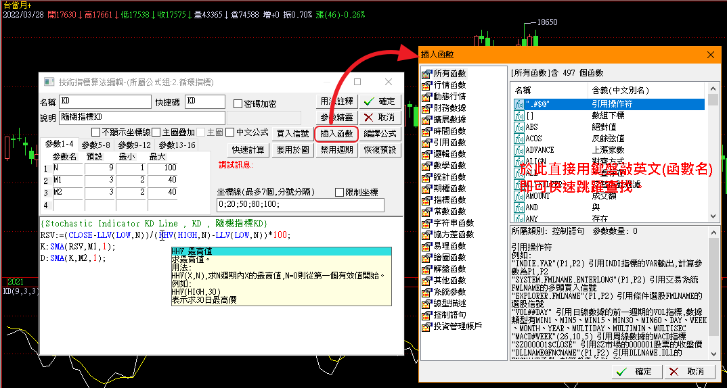Click the 坐標線 input field
Screen dimensions: 727x388
coord(300,204)
